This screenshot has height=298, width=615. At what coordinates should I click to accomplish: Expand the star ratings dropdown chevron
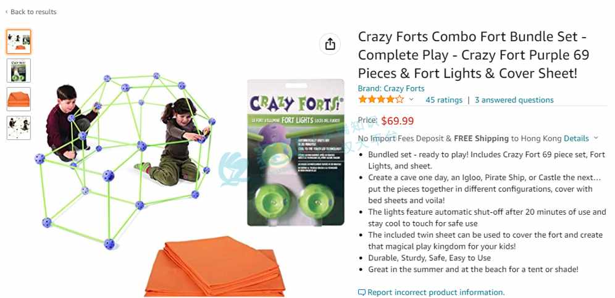click(x=411, y=99)
